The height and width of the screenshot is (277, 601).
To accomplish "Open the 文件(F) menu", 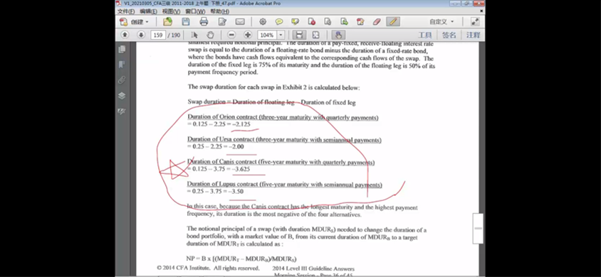I will [x=126, y=11].
